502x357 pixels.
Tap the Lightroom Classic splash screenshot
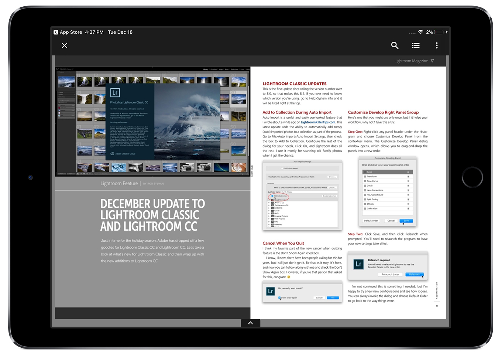pyautogui.click(x=152, y=122)
